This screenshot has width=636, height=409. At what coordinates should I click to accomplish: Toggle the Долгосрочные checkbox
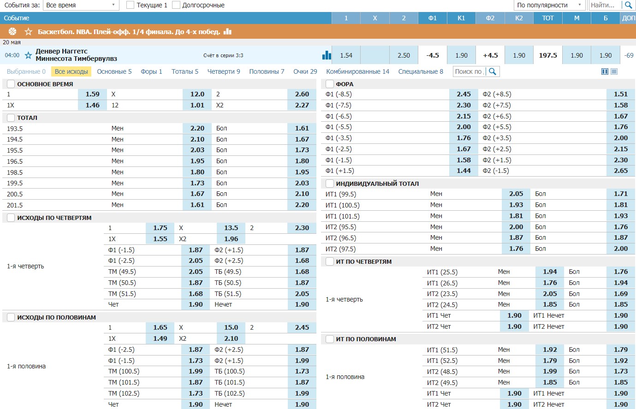pyautogui.click(x=176, y=5)
